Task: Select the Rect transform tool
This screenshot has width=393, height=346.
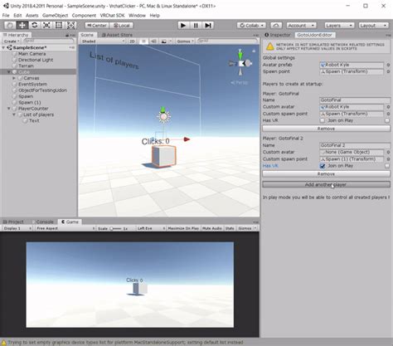Action: (x=59, y=26)
